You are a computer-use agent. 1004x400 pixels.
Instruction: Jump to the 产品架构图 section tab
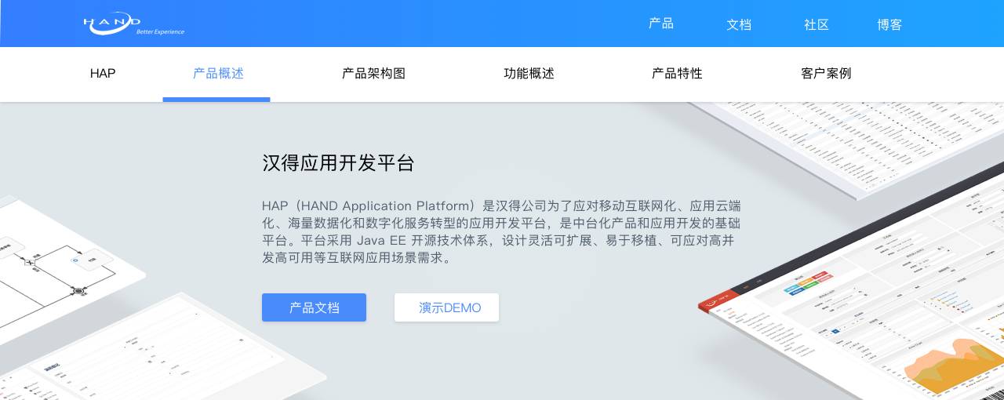pyautogui.click(x=373, y=74)
